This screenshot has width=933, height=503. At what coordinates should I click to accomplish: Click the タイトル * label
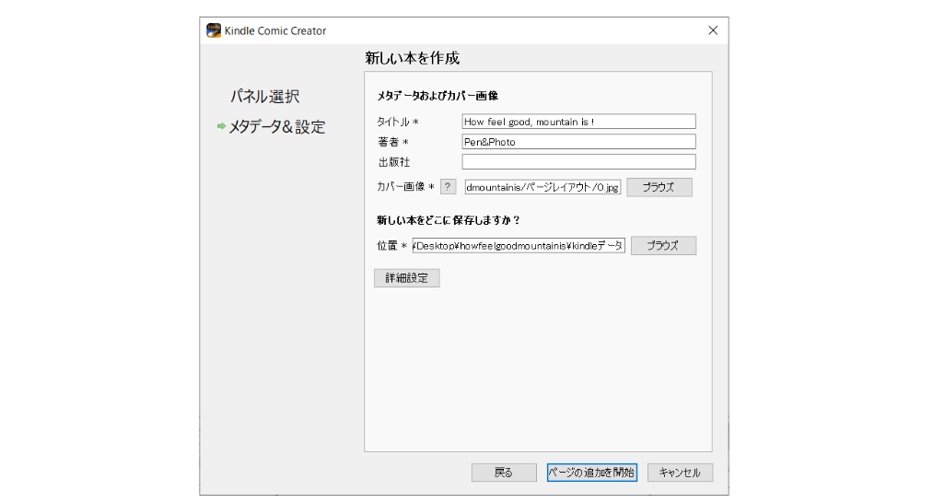click(x=398, y=122)
